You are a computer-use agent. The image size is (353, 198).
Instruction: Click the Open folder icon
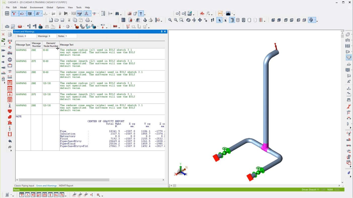click(x=57, y=20)
